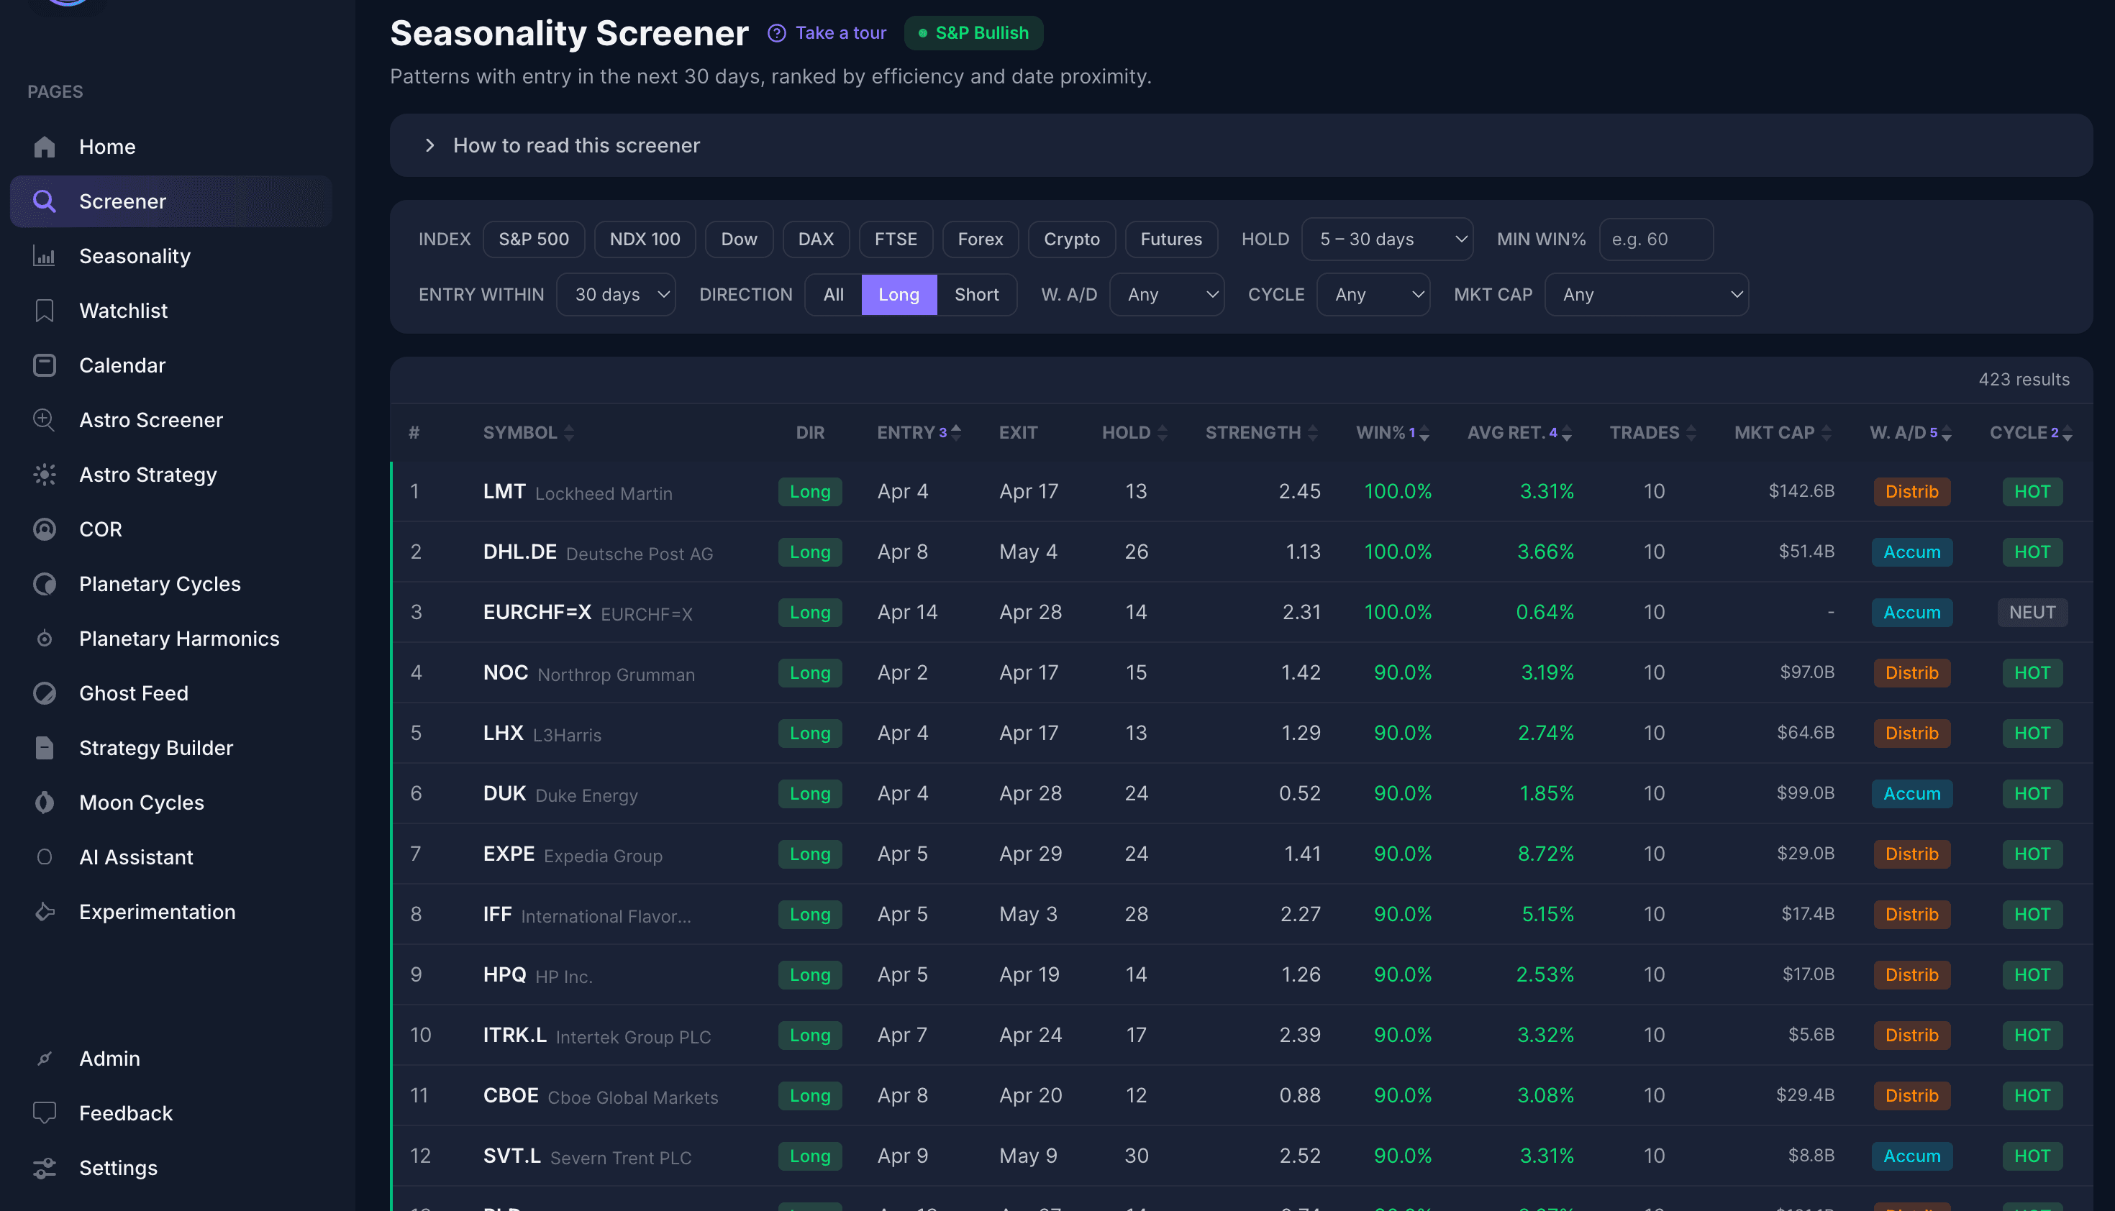
Task: Open the Strategy Builder page
Action: (155, 747)
